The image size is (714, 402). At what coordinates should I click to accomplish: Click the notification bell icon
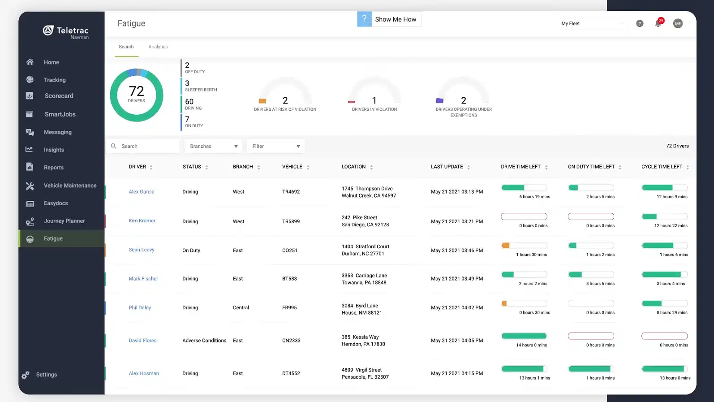(658, 24)
